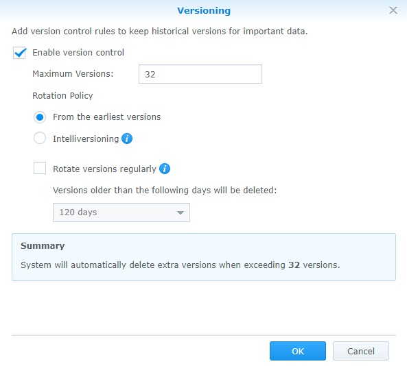Untick the Enable version control checkbox
The width and height of the screenshot is (407, 366).
pyautogui.click(x=19, y=53)
